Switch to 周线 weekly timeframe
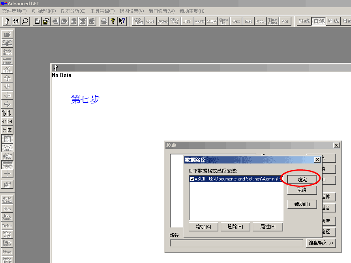This screenshot has height=263, width=351. coord(333,21)
